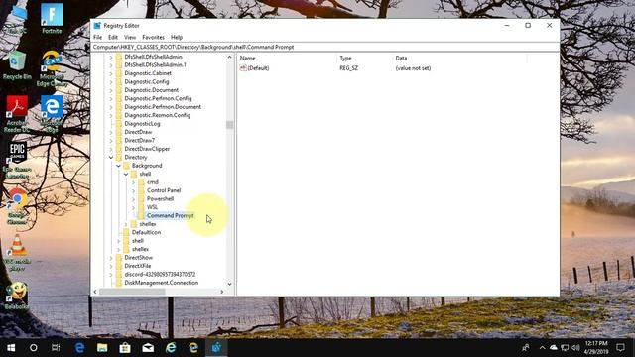Screen dimensions: 635x357
Task: Expand the Control Panel key
Action: point(134,190)
